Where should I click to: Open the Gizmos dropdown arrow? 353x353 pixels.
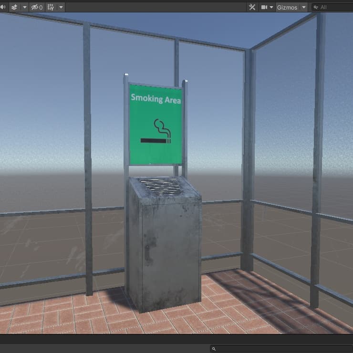tap(304, 7)
